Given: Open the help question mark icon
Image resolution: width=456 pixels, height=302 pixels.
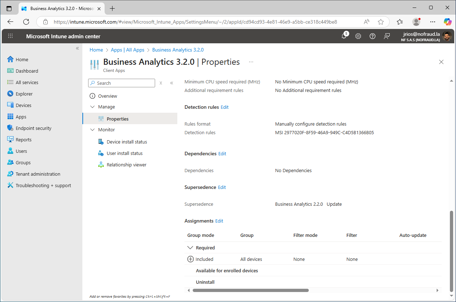Looking at the screenshot, I should click(373, 36).
